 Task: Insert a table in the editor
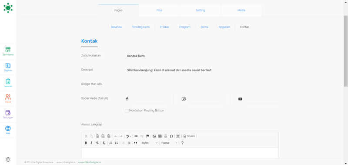(160, 136)
